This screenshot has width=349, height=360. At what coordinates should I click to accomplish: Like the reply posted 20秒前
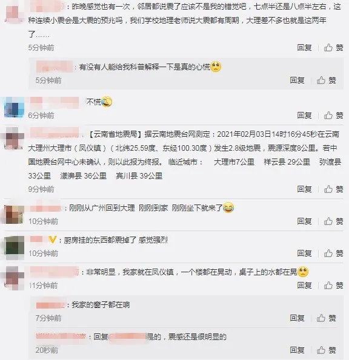[326, 350]
